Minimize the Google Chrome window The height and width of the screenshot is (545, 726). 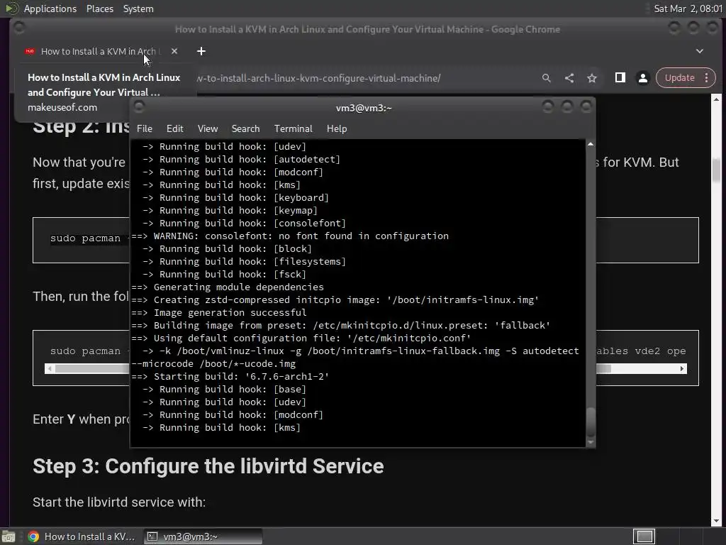coord(674,28)
